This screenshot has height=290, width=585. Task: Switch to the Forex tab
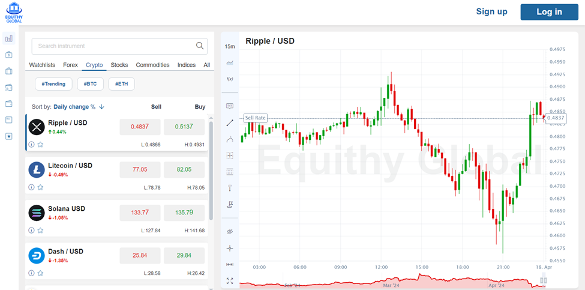(71, 65)
